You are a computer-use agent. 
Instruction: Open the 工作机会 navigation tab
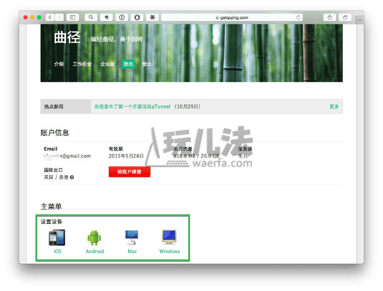82,64
